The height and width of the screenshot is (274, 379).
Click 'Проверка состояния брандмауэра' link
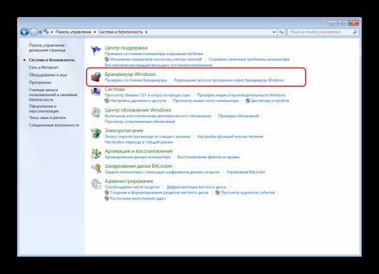pos(136,80)
